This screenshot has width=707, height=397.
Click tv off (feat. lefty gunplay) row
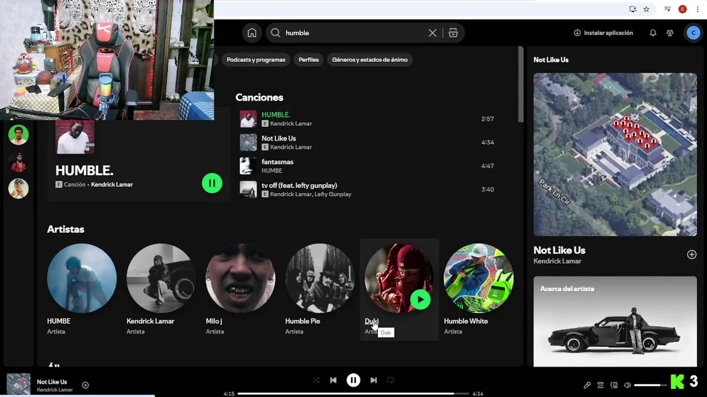click(367, 190)
